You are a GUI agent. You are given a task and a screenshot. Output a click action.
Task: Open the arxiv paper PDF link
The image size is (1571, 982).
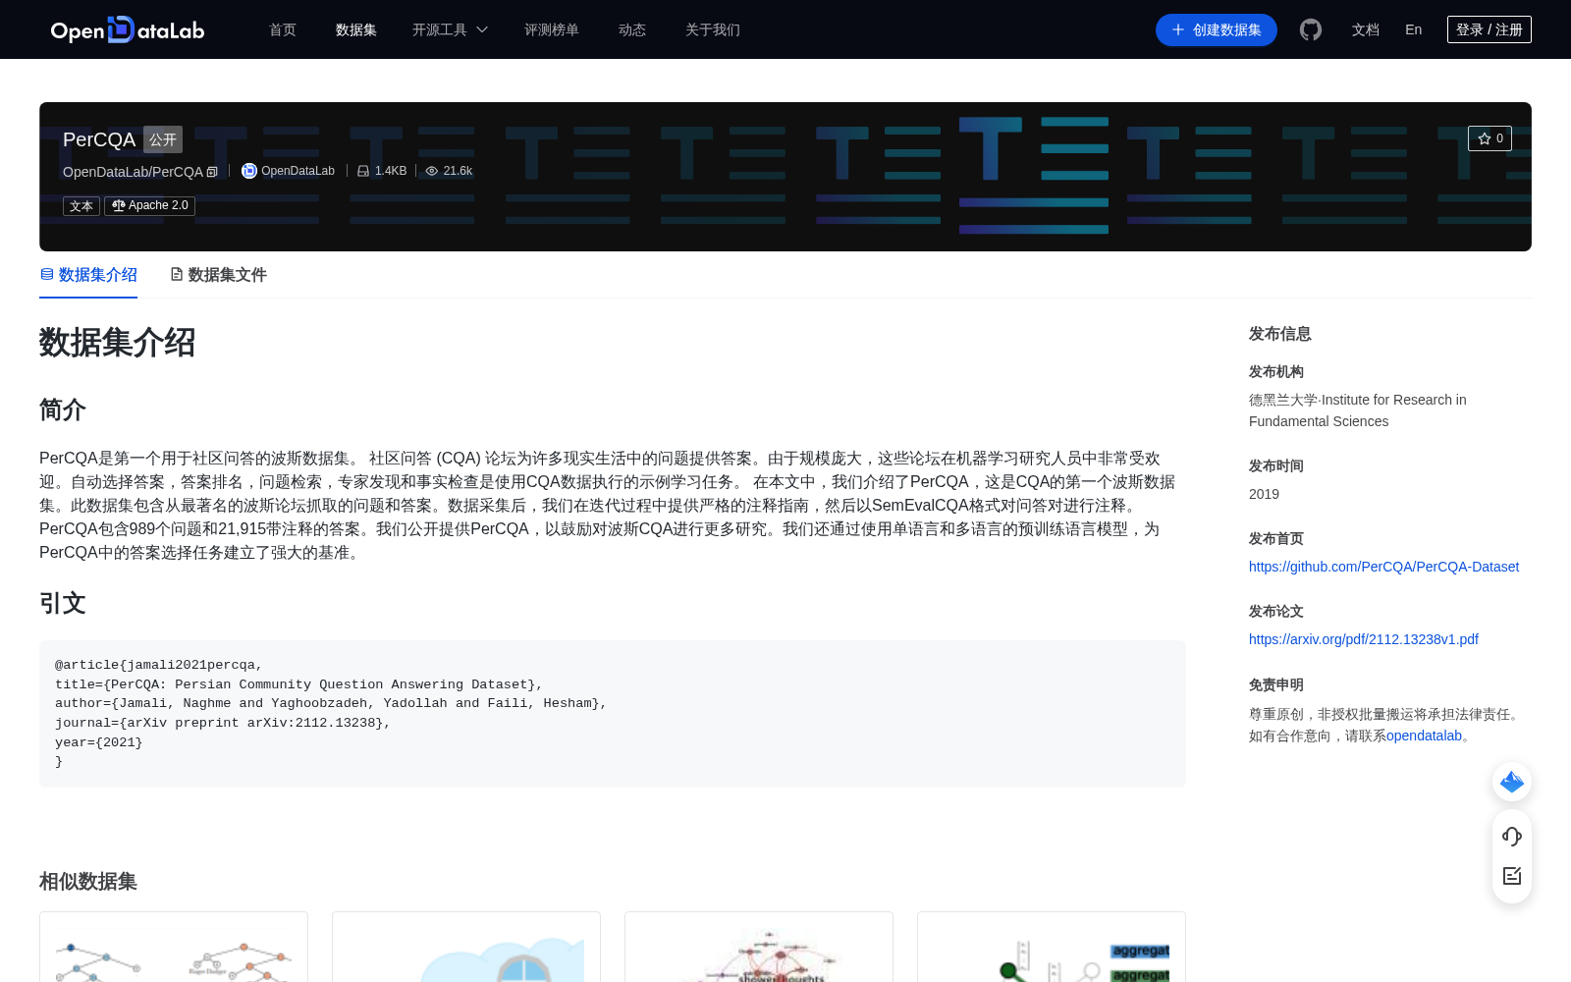[1364, 639]
